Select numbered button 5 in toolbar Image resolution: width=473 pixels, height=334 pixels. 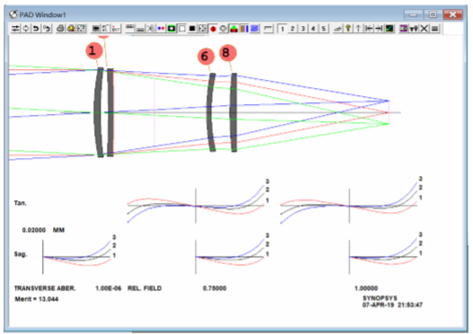[323, 29]
